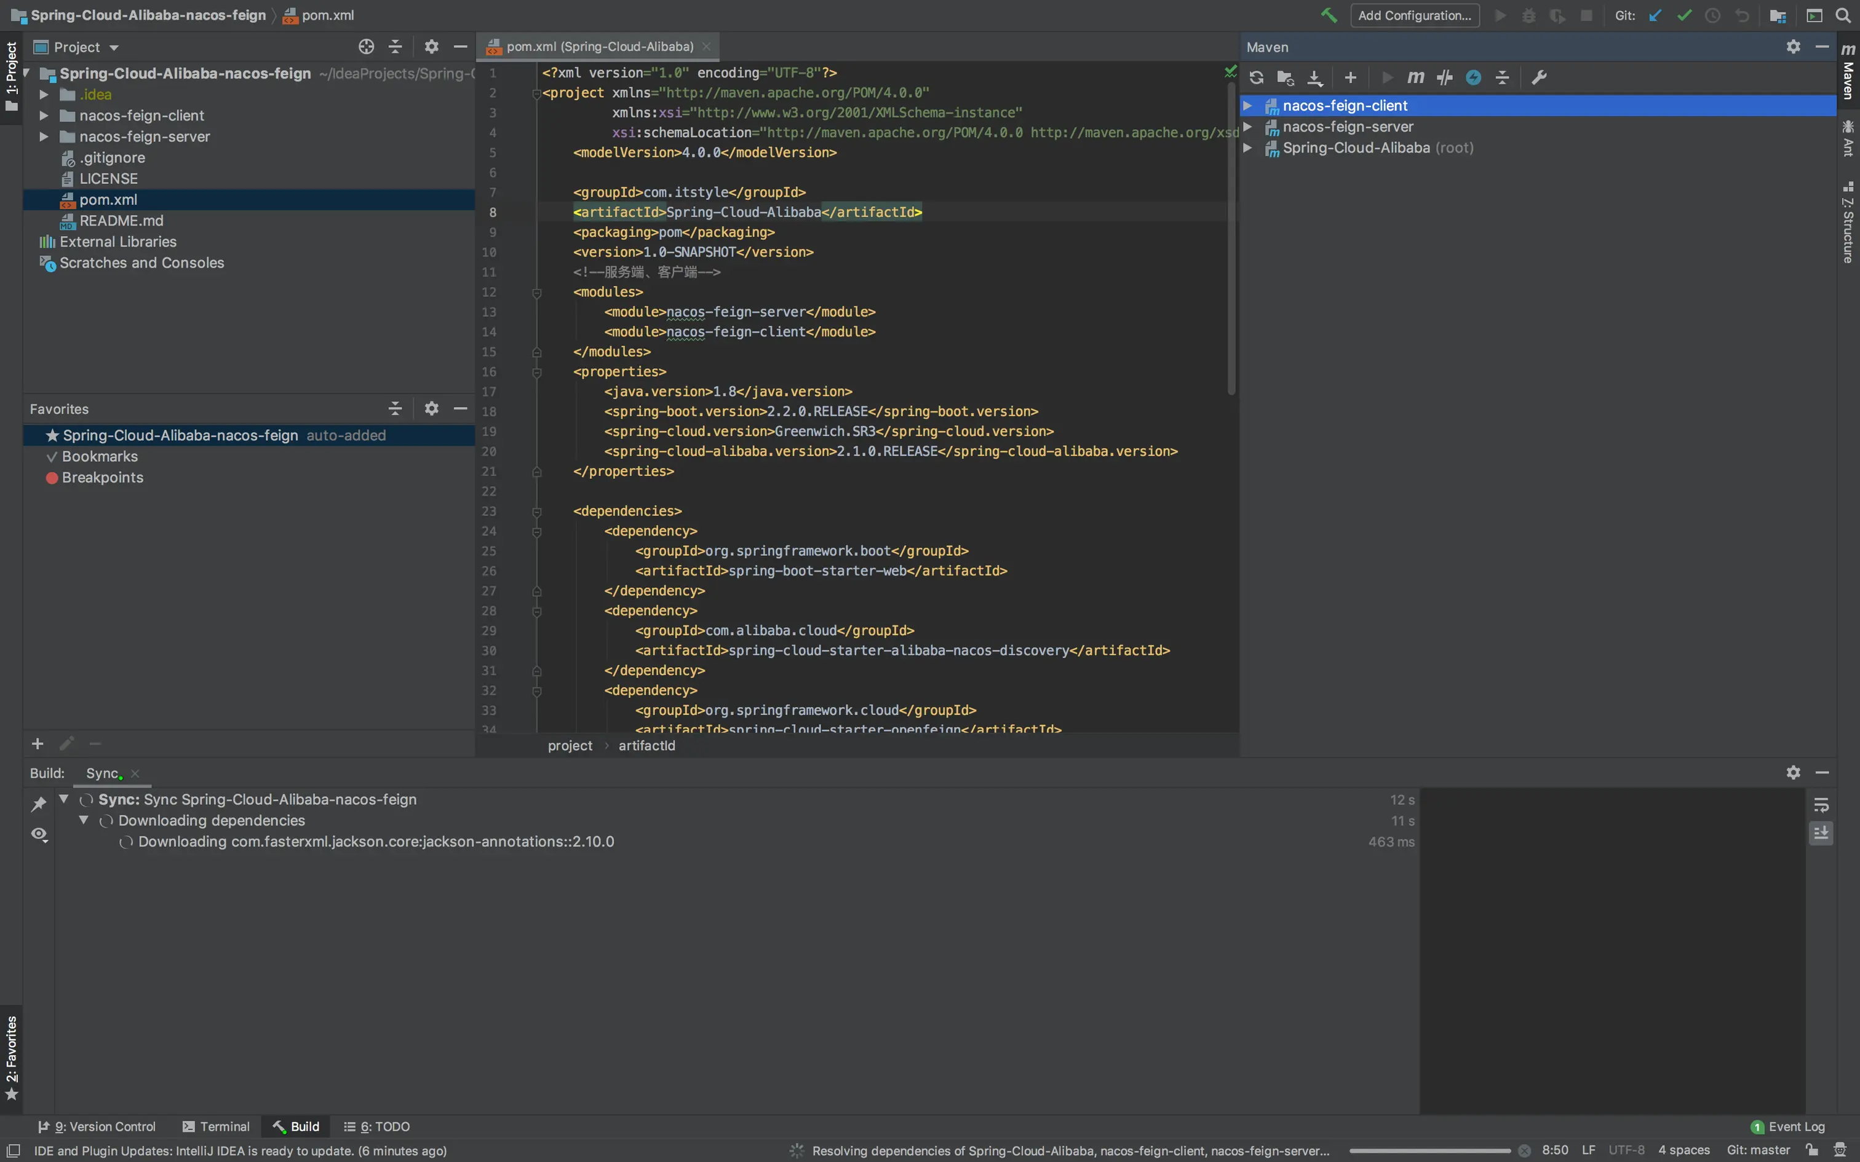Click Git update project arrow icon
Screen dimensions: 1860x1162
[1656, 15]
